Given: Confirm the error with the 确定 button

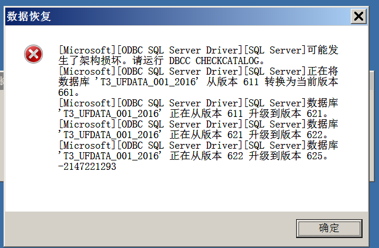Looking at the screenshot, I should coord(329,228).
